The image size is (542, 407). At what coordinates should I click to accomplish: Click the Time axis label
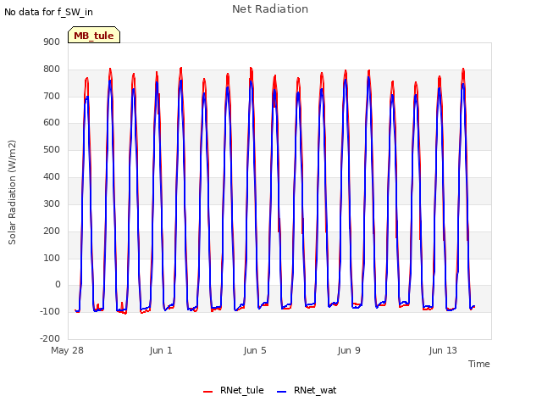click(x=478, y=364)
